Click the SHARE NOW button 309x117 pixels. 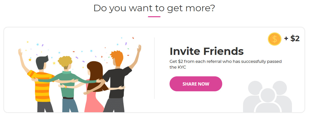[x=196, y=84]
